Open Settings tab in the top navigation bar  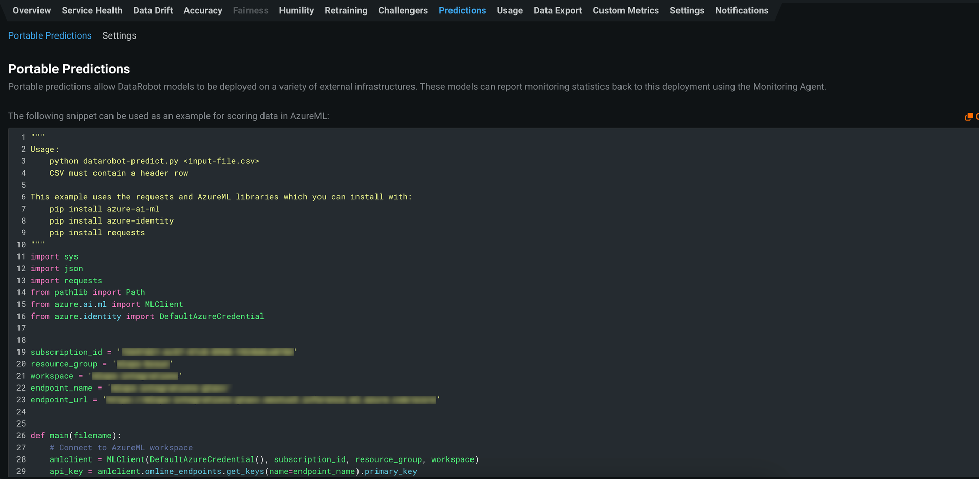[687, 10]
